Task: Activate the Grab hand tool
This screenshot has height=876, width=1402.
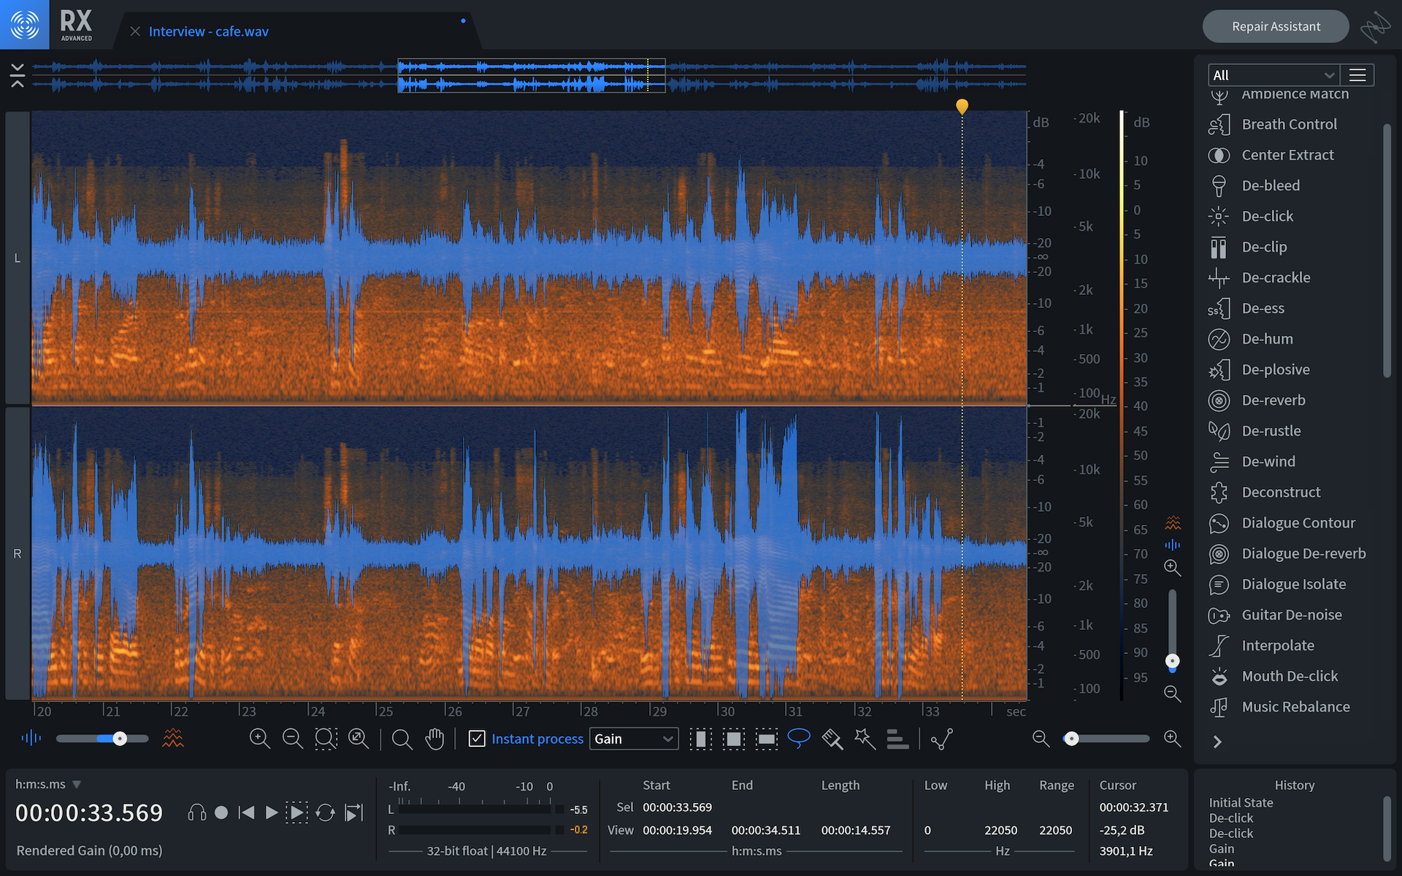Action: tap(434, 739)
